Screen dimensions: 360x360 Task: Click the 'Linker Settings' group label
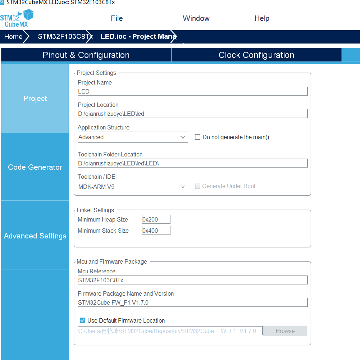tap(95, 210)
